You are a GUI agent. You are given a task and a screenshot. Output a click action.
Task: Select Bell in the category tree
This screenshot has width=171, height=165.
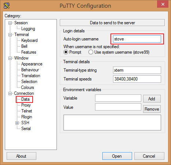click(24, 46)
